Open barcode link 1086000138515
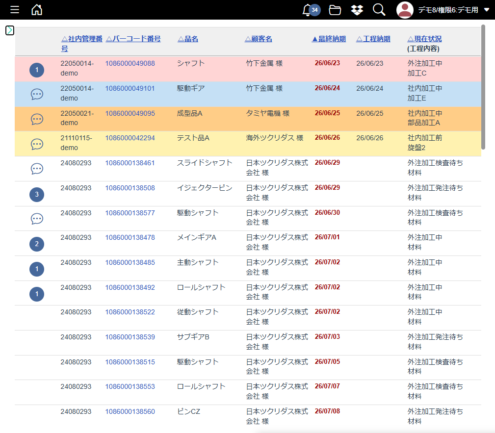This screenshot has width=495, height=433. point(130,362)
